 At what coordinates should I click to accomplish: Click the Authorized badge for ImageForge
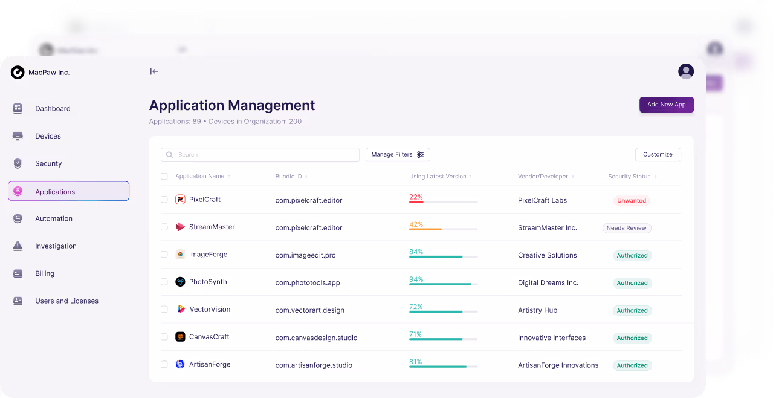click(x=632, y=255)
